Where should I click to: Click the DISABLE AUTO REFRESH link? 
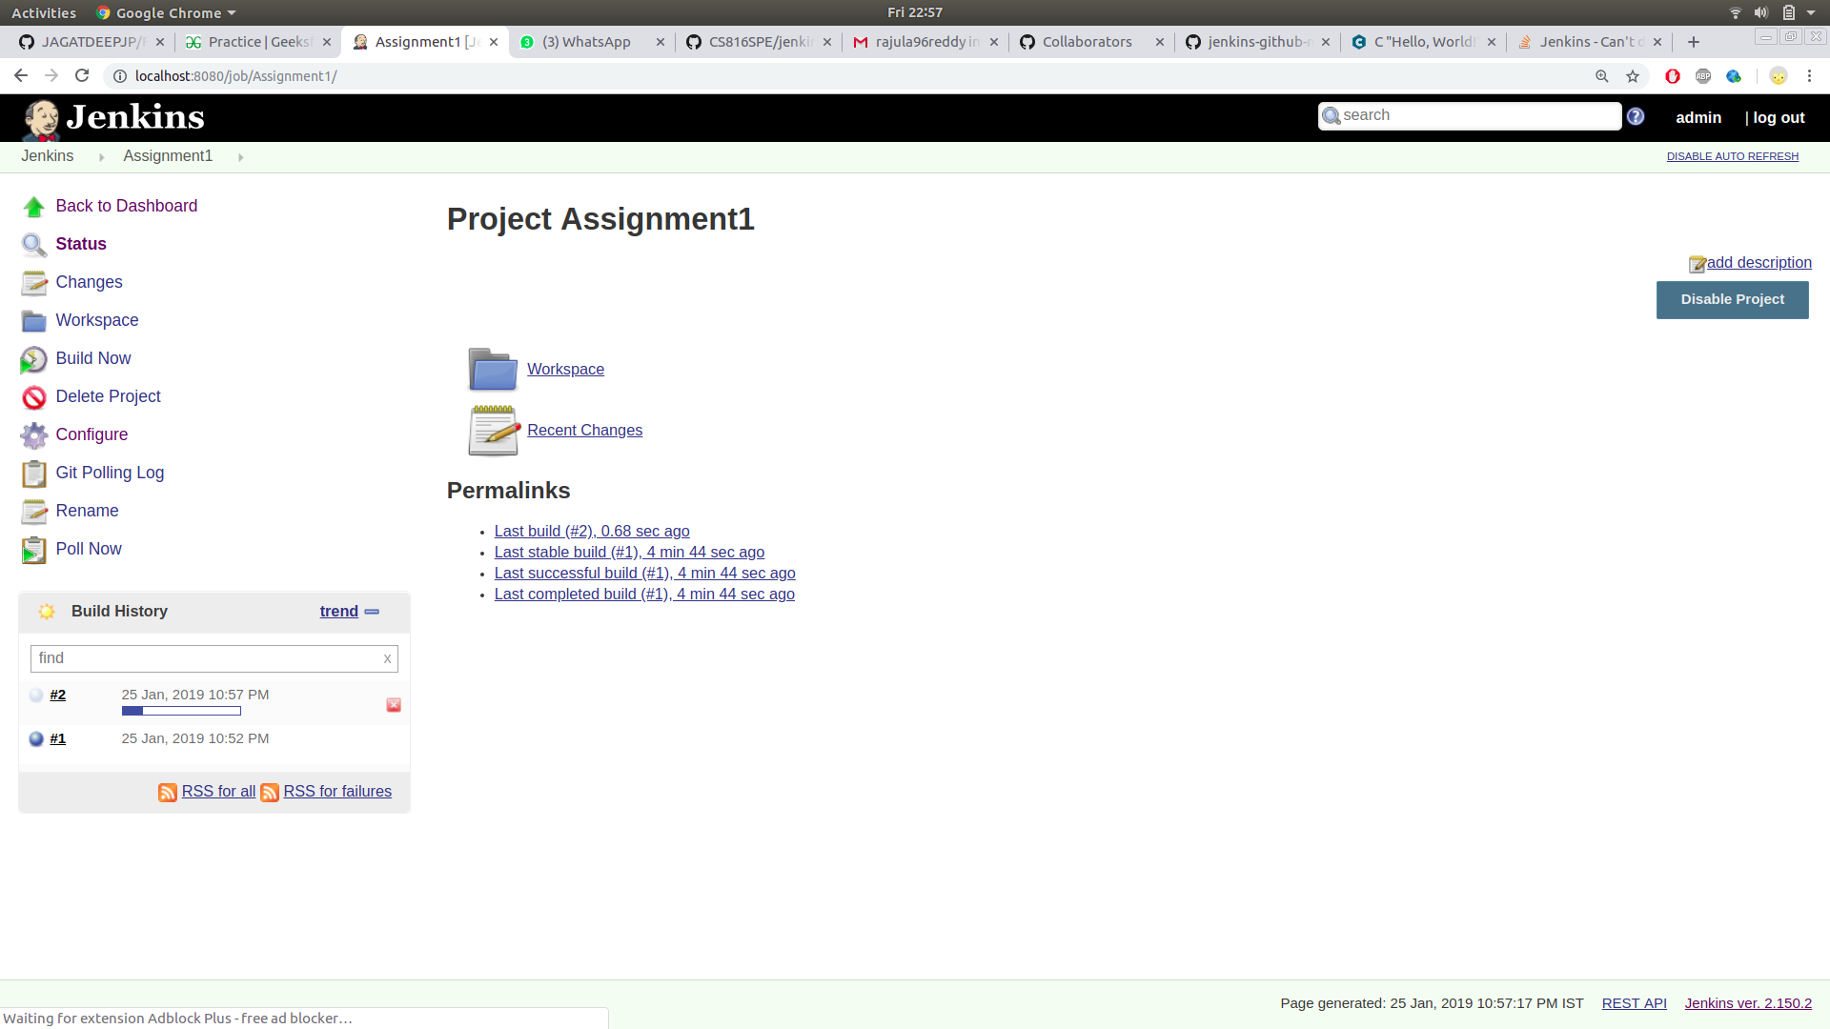[x=1732, y=156]
